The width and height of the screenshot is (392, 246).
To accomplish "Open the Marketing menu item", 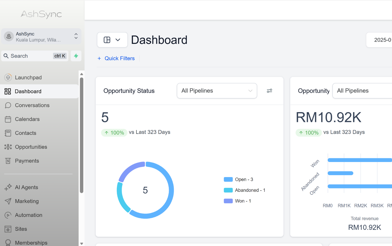I will (x=27, y=201).
